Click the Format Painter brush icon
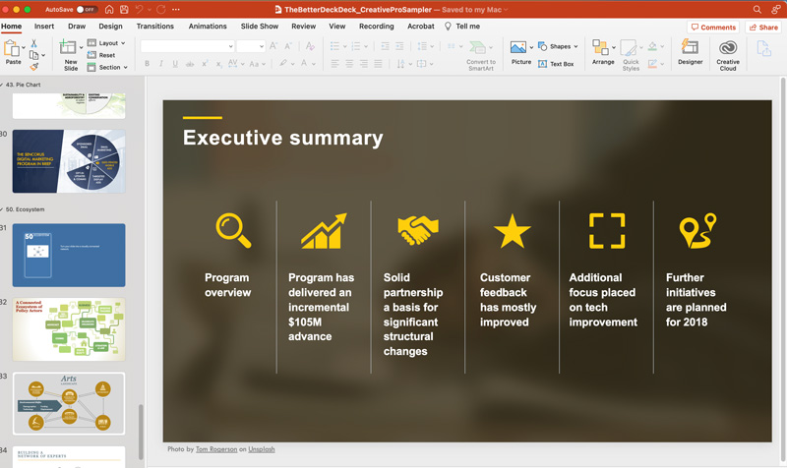 (x=33, y=66)
